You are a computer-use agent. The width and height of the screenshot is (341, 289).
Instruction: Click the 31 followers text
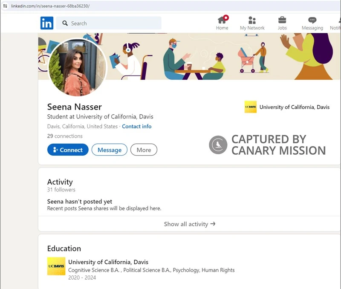point(61,190)
